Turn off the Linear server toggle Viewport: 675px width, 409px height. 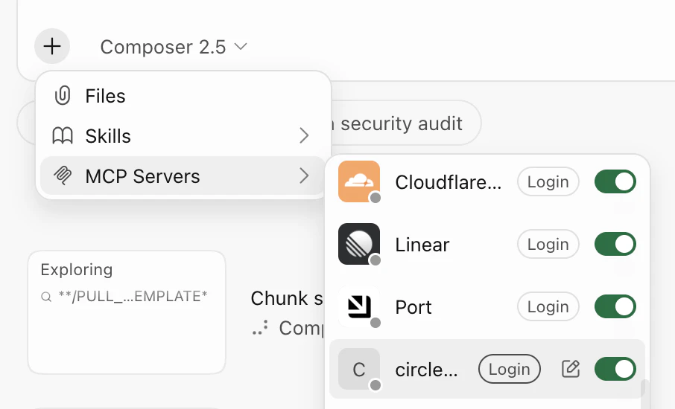[x=615, y=244]
